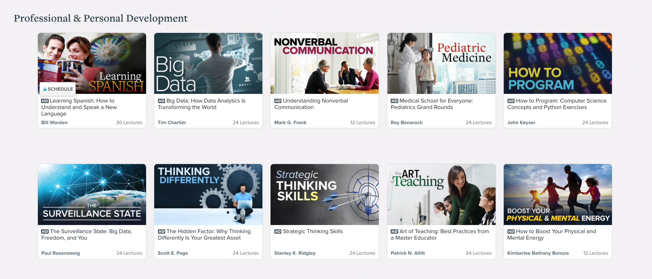Click instructor name Kimberlee Bethany Bonura
Image resolution: width=652 pixels, height=279 pixels.
click(538, 253)
